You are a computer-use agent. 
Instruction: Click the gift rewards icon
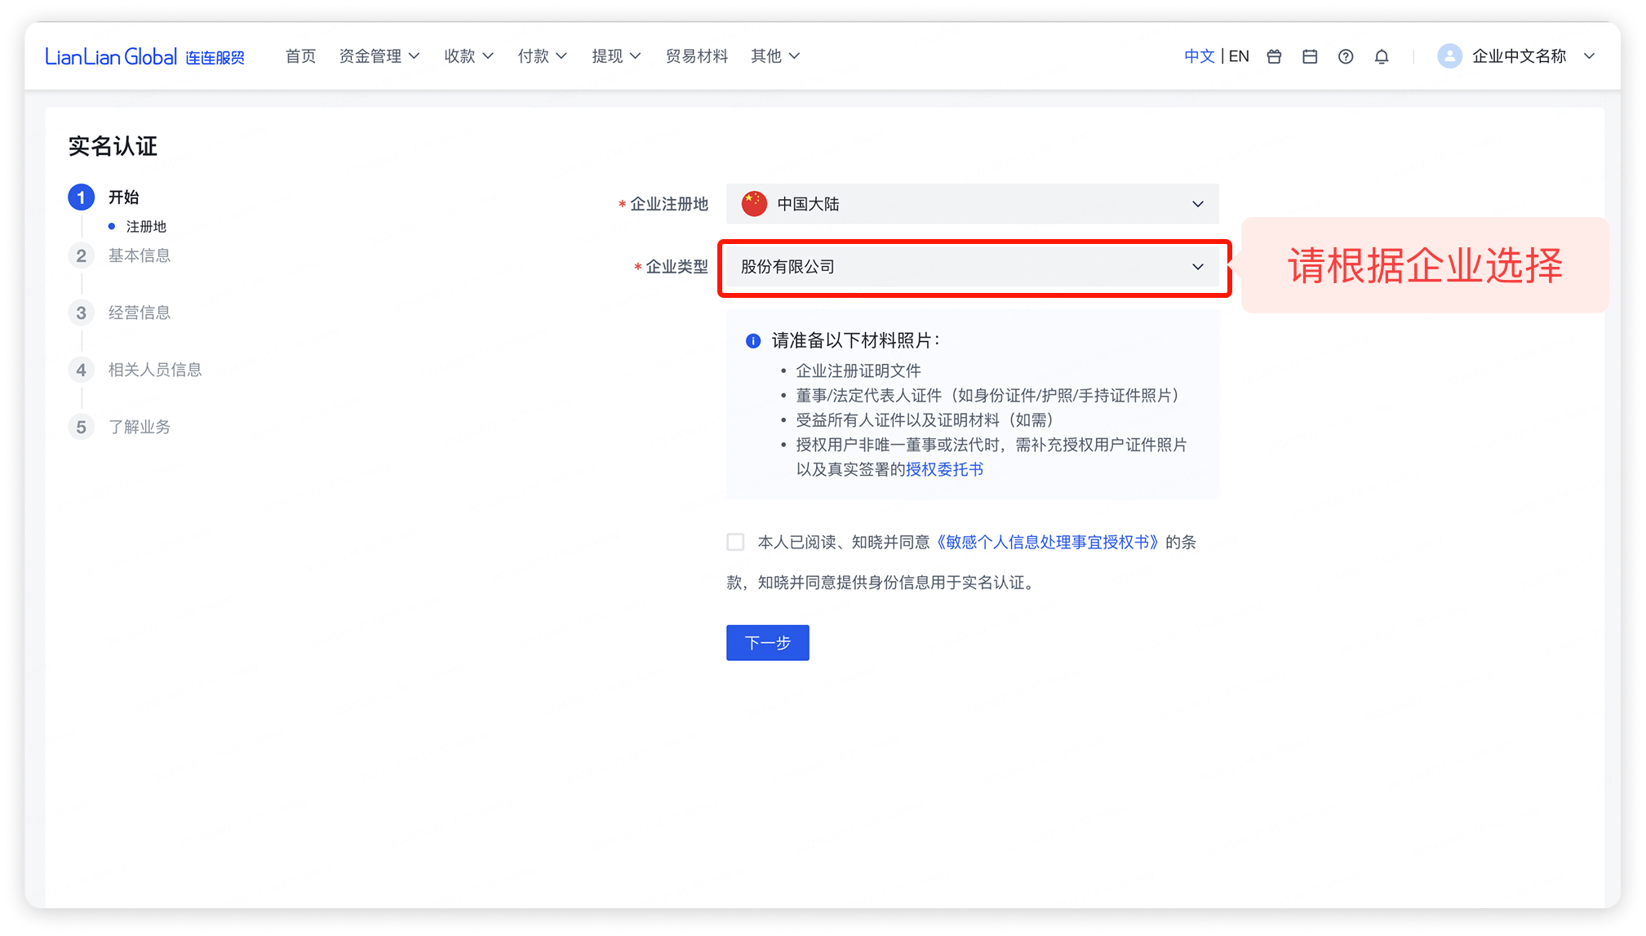tap(1274, 56)
